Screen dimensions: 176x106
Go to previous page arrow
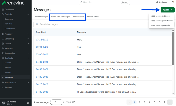click(x=129, y=102)
